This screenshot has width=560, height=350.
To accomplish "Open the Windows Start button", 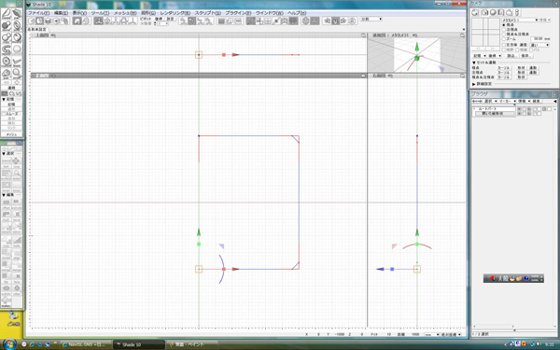I will tap(9, 344).
